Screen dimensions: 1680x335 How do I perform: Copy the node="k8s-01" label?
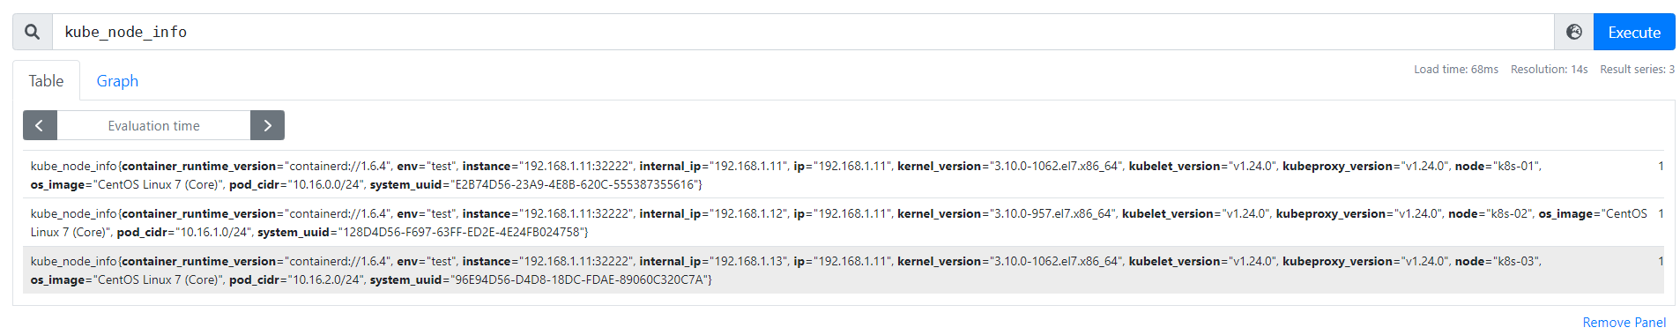[x=1497, y=166]
